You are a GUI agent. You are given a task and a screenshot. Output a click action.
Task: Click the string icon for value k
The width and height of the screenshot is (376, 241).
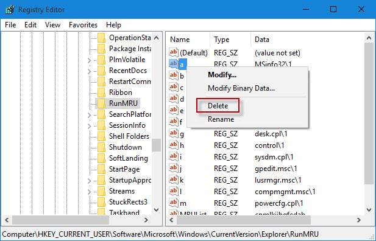[173, 180]
